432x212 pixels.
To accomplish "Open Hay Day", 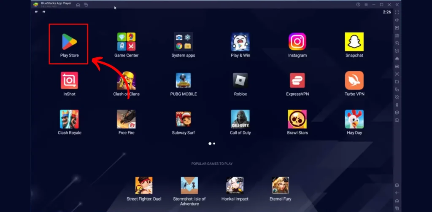I will pyautogui.click(x=354, y=119).
